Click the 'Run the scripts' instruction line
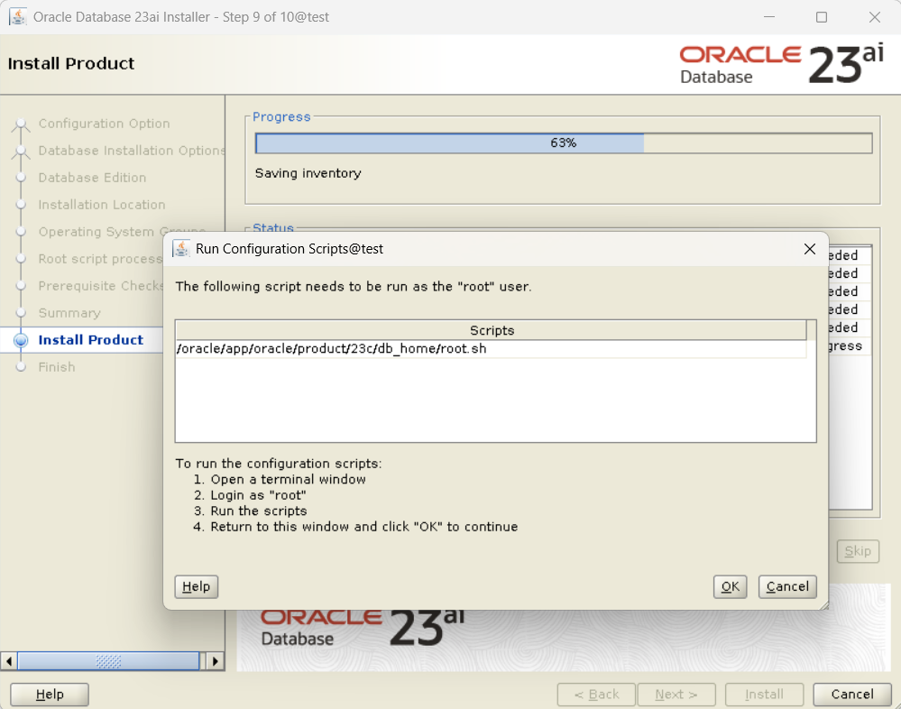Image resolution: width=901 pixels, height=709 pixels. point(259,511)
